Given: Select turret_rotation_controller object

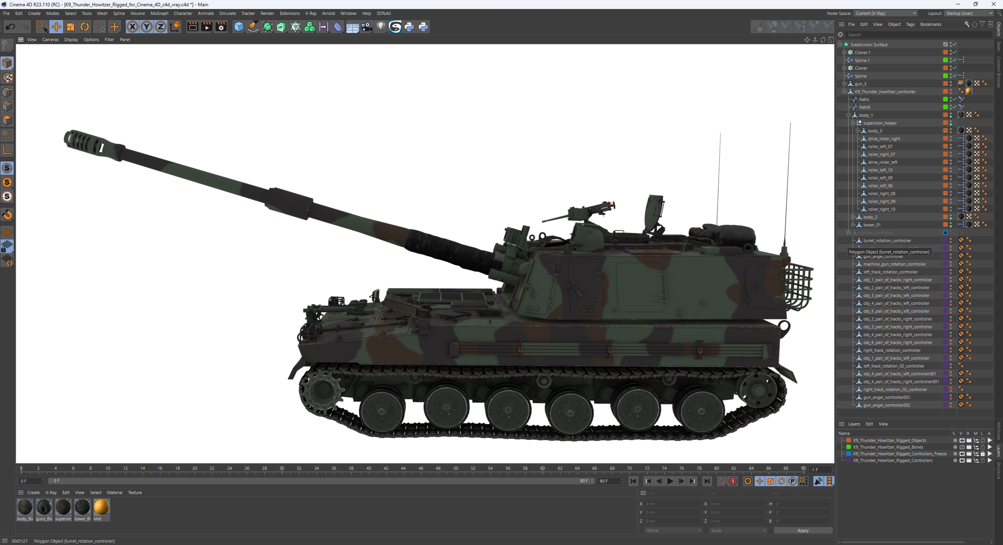Looking at the screenshot, I should pos(887,241).
